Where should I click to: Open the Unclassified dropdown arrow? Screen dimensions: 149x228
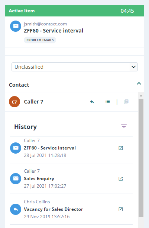tap(134, 67)
